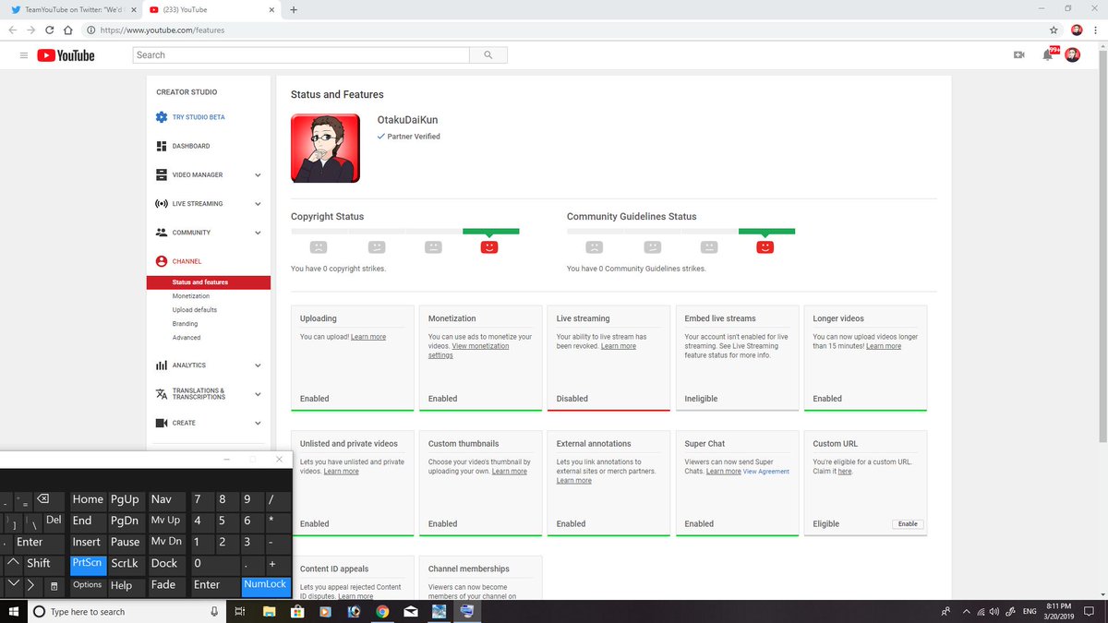Open the account avatar menu in YouTube header

[1072, 55]
